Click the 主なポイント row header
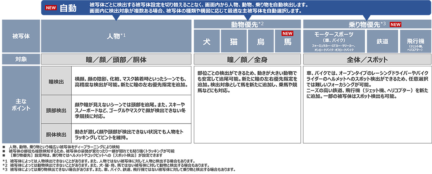Screen dimensions: 432x174 coord(20,104)
